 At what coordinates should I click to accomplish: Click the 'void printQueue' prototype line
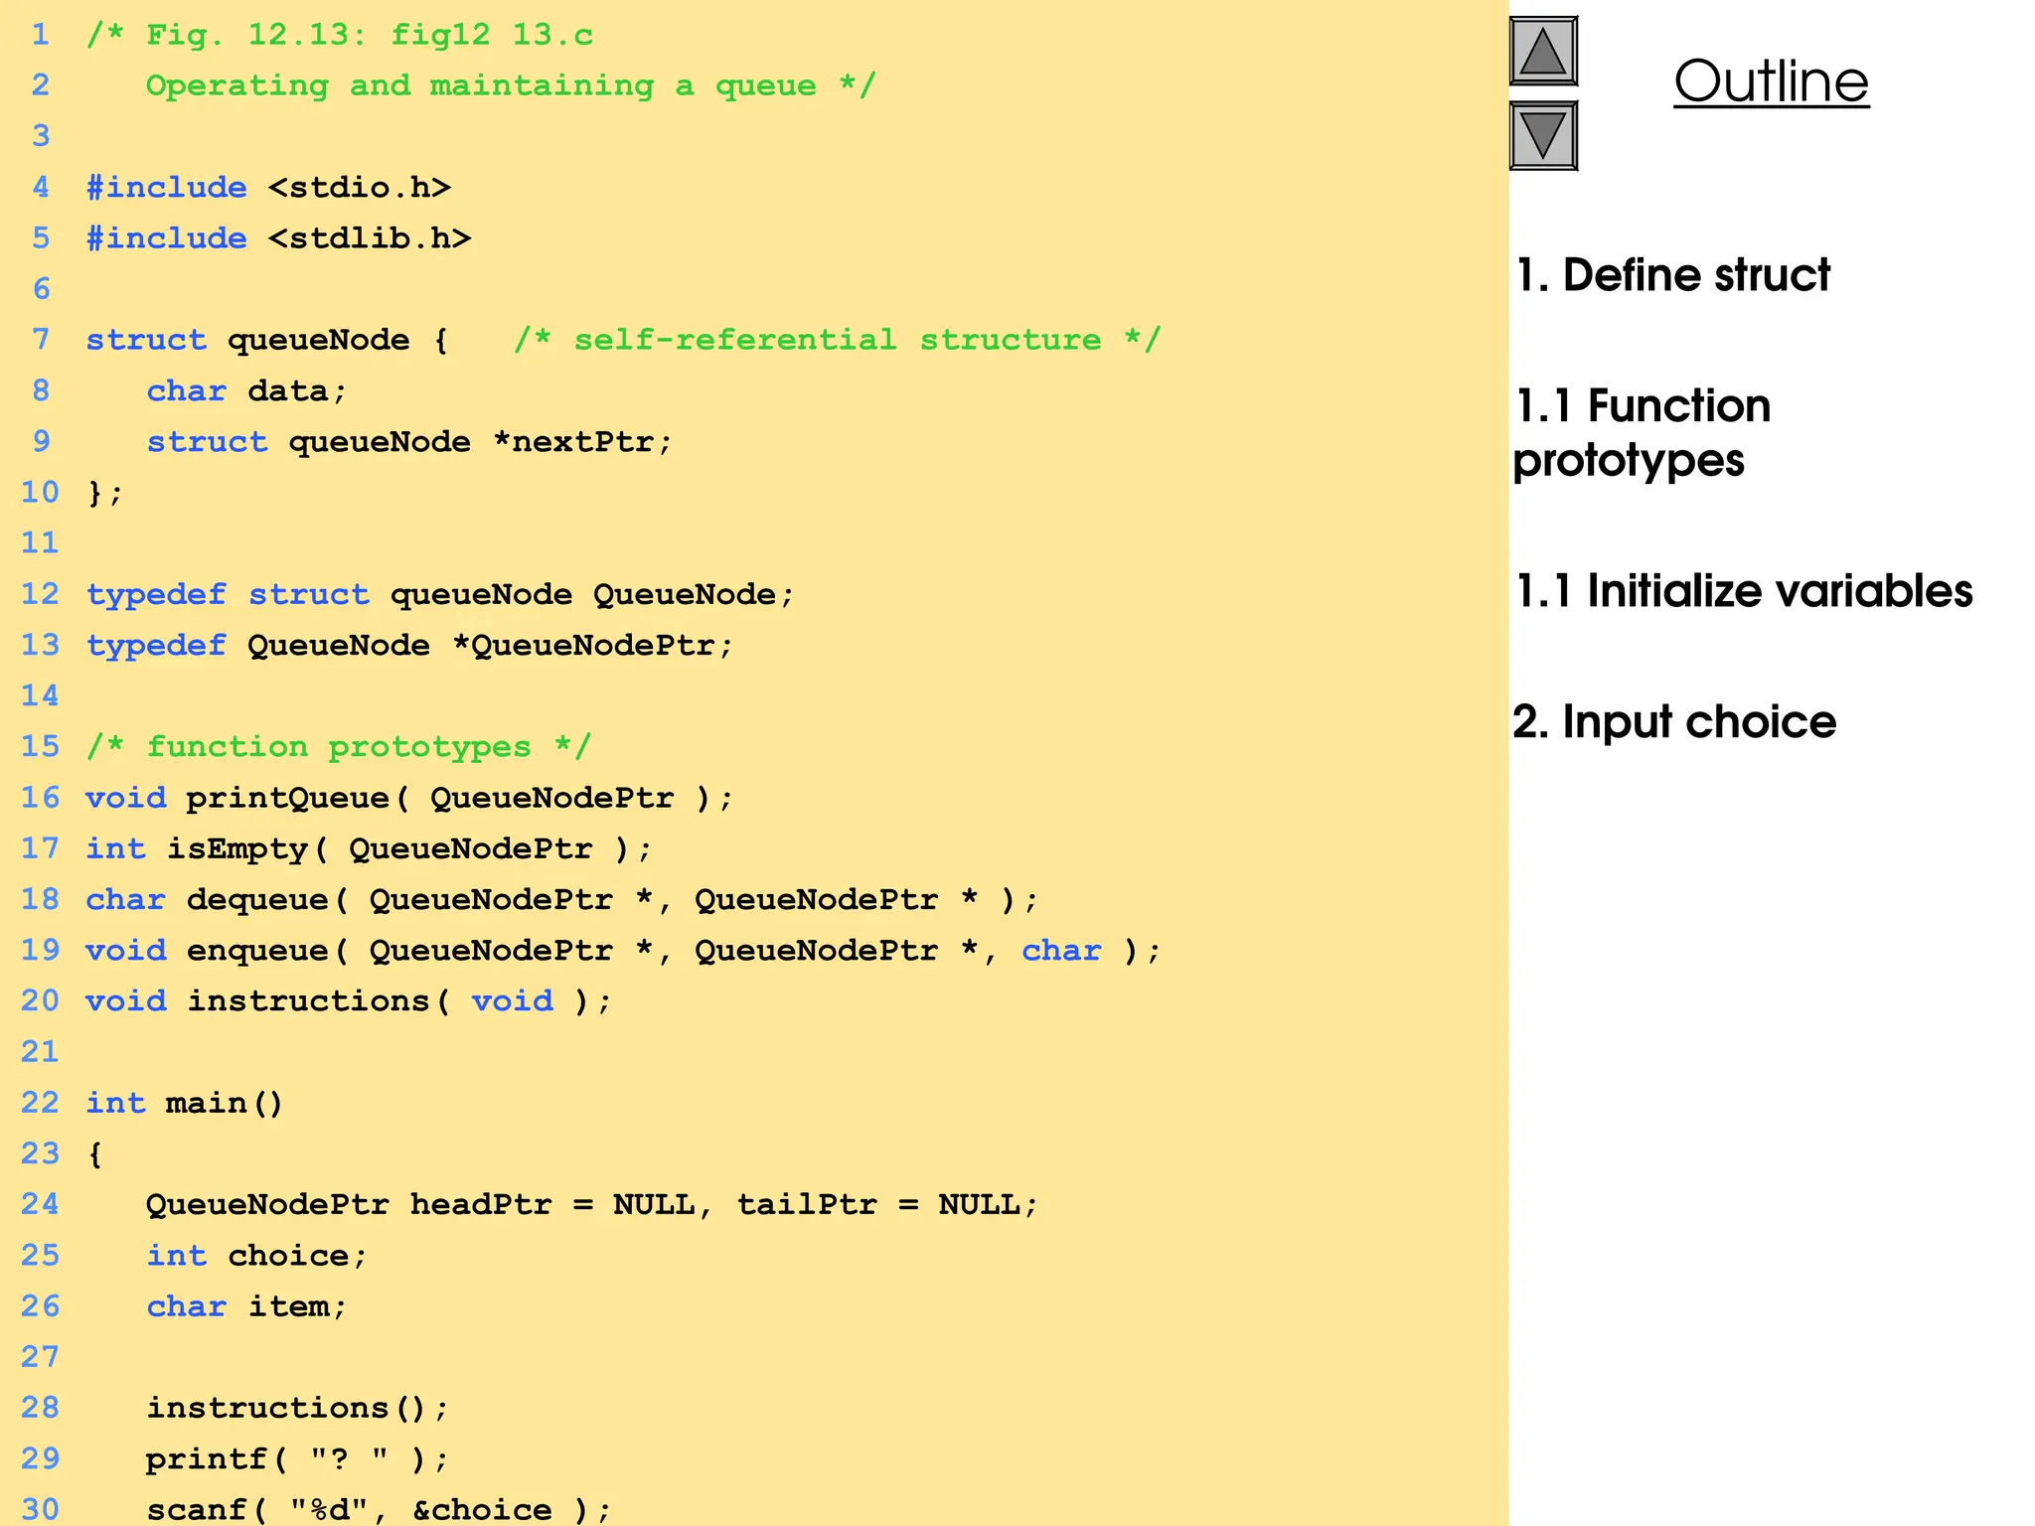[409, 798]
